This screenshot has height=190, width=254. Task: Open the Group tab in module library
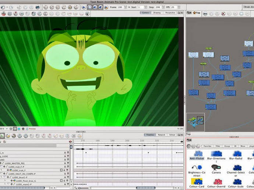[x=227, y=146]
